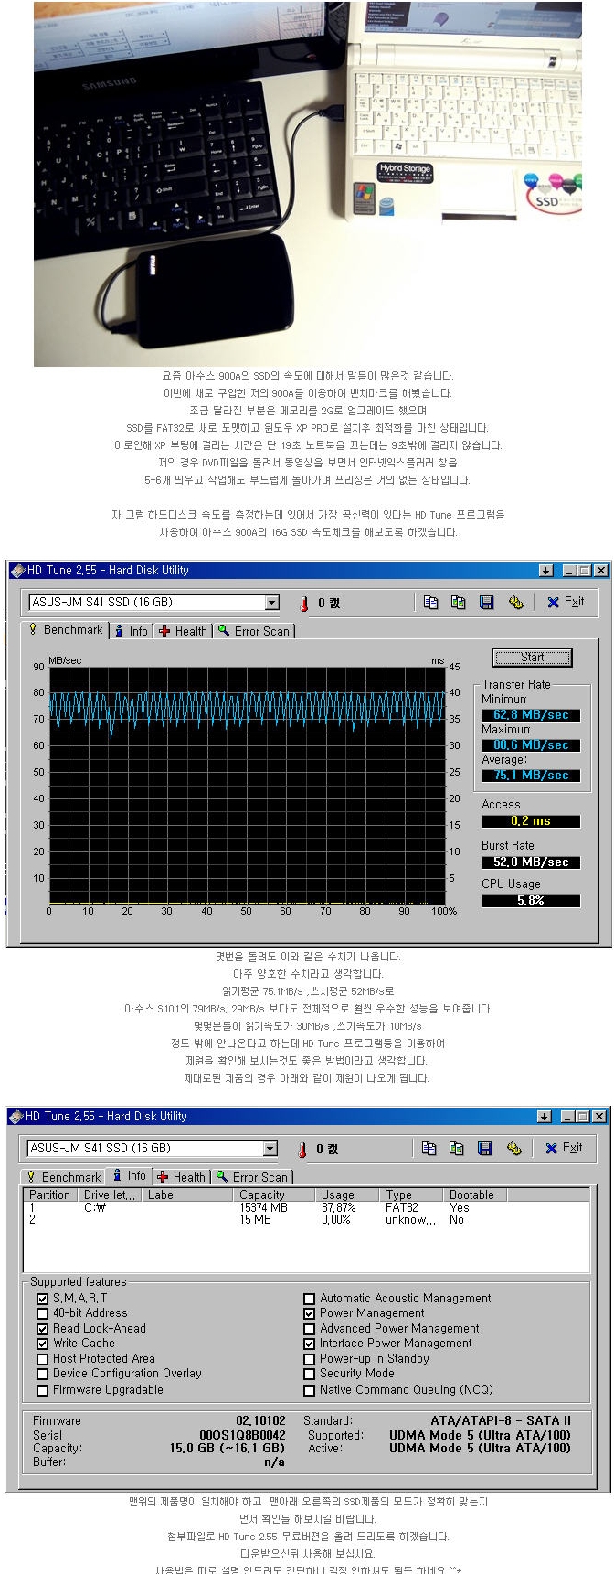Click Partition column header
The image size is (614, 1574).
[x=49, y=1194]
